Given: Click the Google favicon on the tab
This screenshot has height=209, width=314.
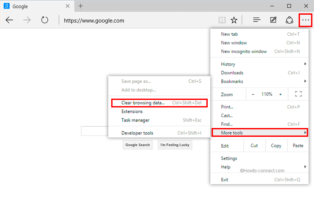Looking at the screenshot, I should point(7,6).
